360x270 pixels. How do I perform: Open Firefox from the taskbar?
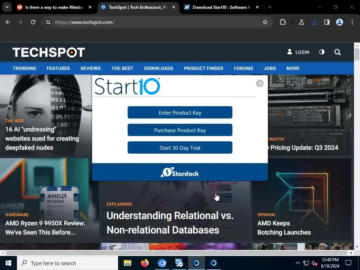pos(144,263)
